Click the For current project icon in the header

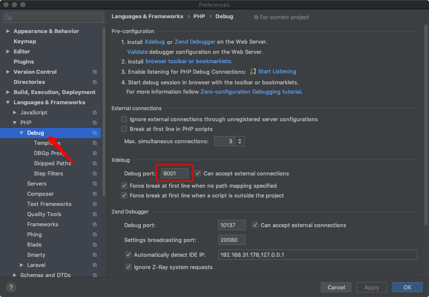[257, 17]
